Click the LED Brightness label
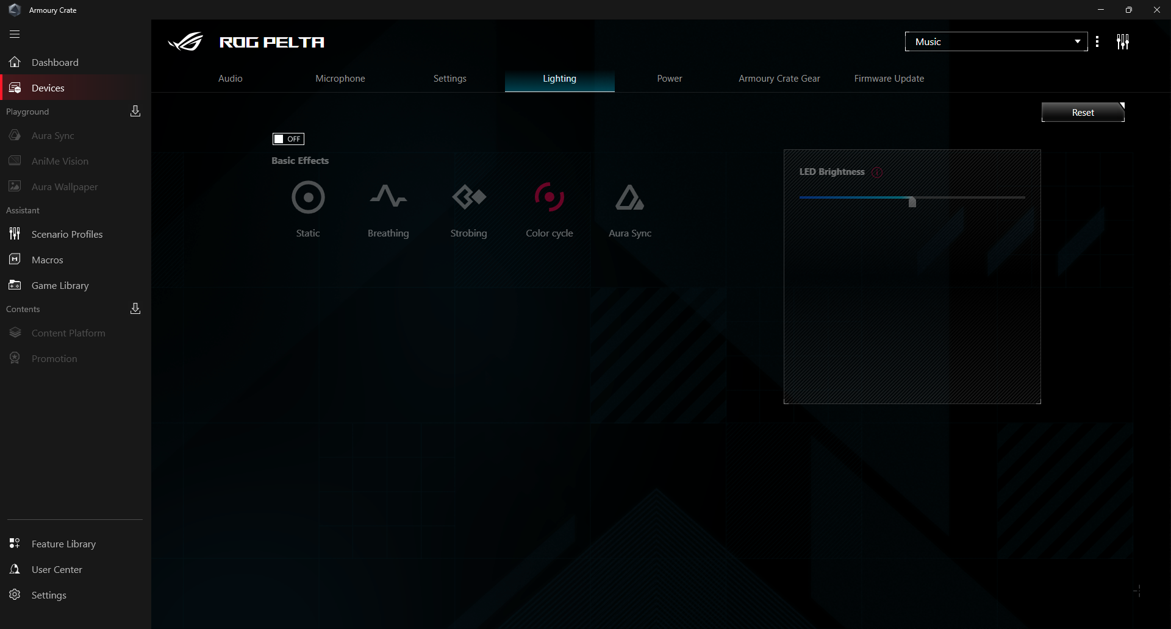 (x=832, y=172)
